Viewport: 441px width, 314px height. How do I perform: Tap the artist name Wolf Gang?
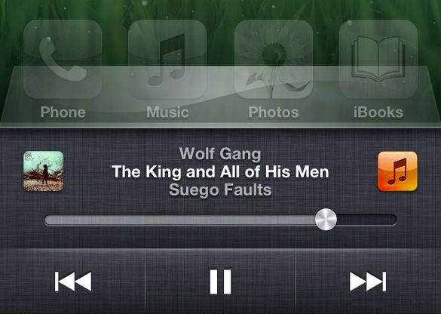[220, 154]
